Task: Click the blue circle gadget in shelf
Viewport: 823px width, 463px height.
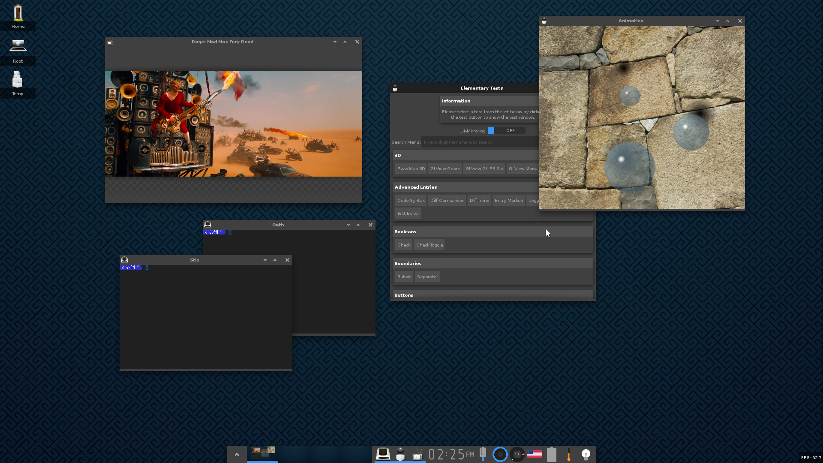Action: pyautogui.click(x=500, y=454)
